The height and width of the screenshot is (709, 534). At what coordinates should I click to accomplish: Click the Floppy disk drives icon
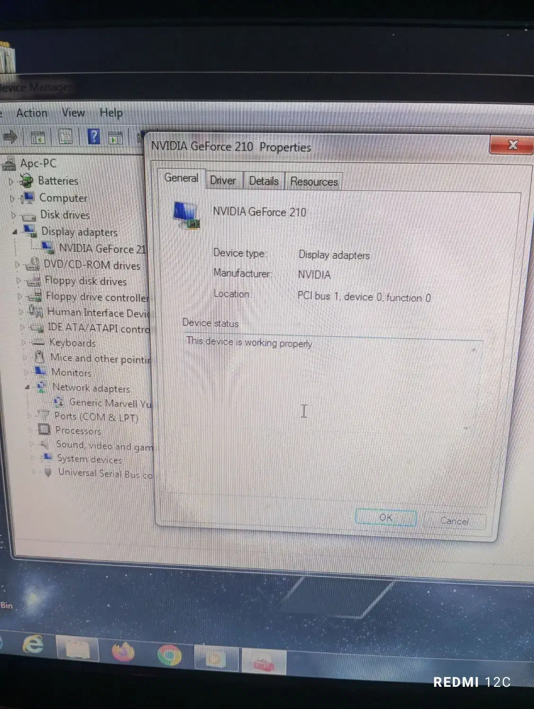[34, 281]
